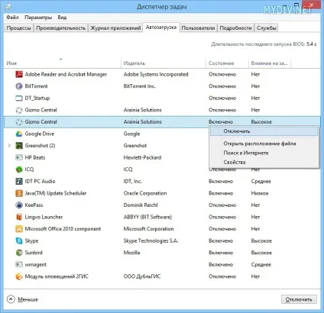Select the Lingvo Launcher row name
Viewport: 324px width, 313px height.
pyautogui.click(x=44, y=217)
